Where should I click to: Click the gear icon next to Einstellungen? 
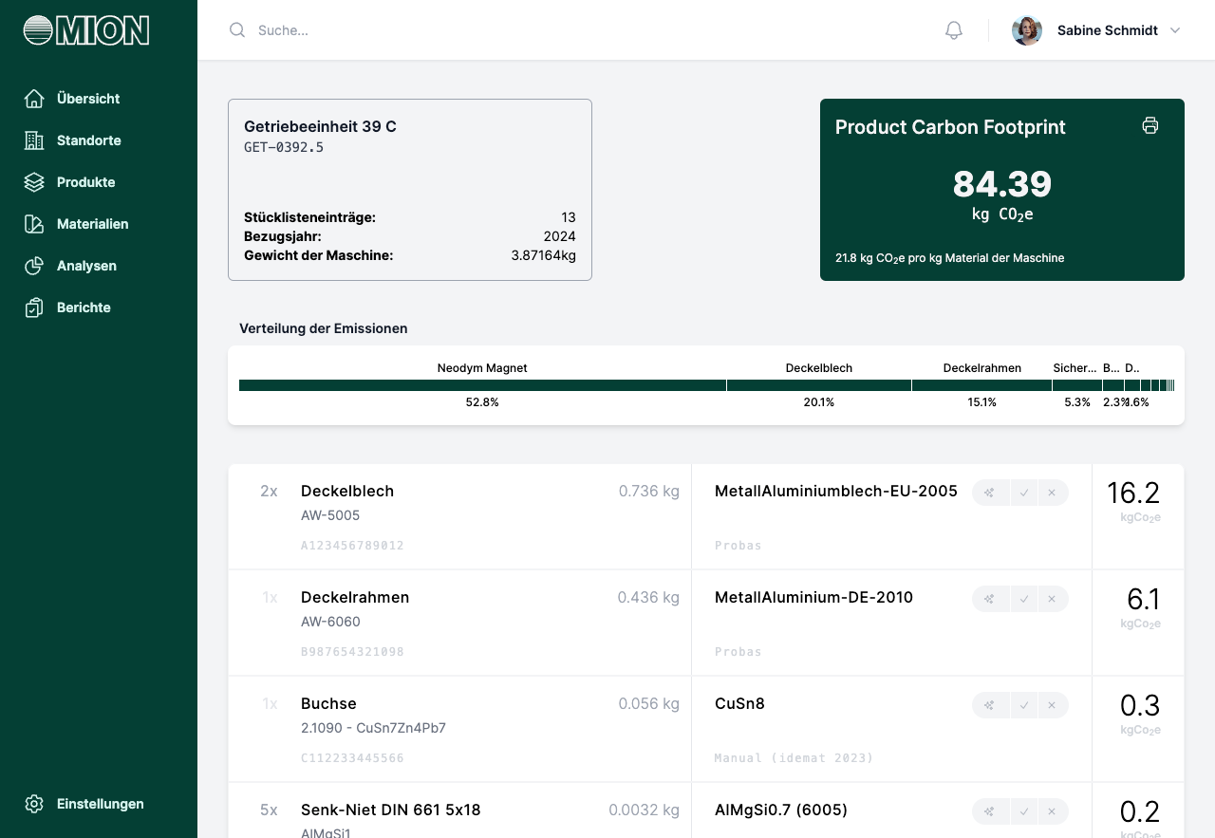pyautogui.click(x=34, y=804)
